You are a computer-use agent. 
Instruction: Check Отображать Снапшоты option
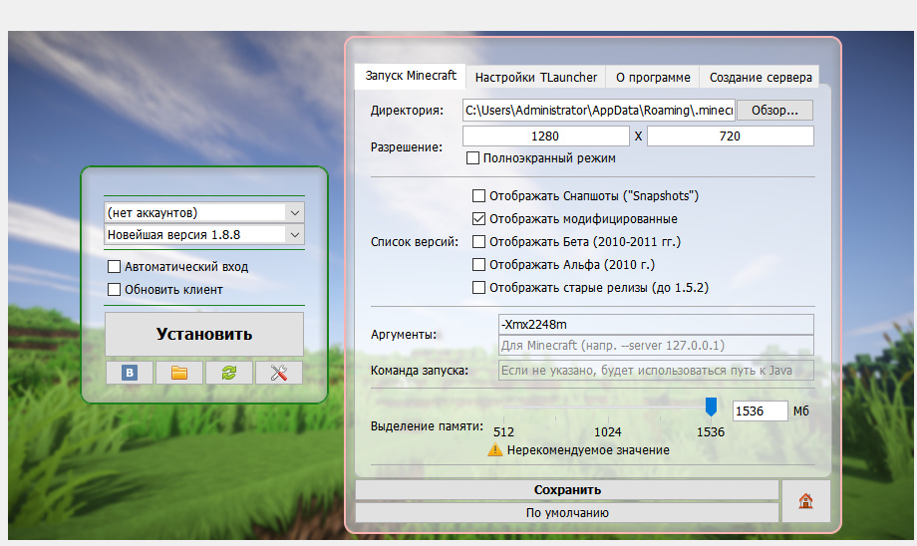click(479, 195)
